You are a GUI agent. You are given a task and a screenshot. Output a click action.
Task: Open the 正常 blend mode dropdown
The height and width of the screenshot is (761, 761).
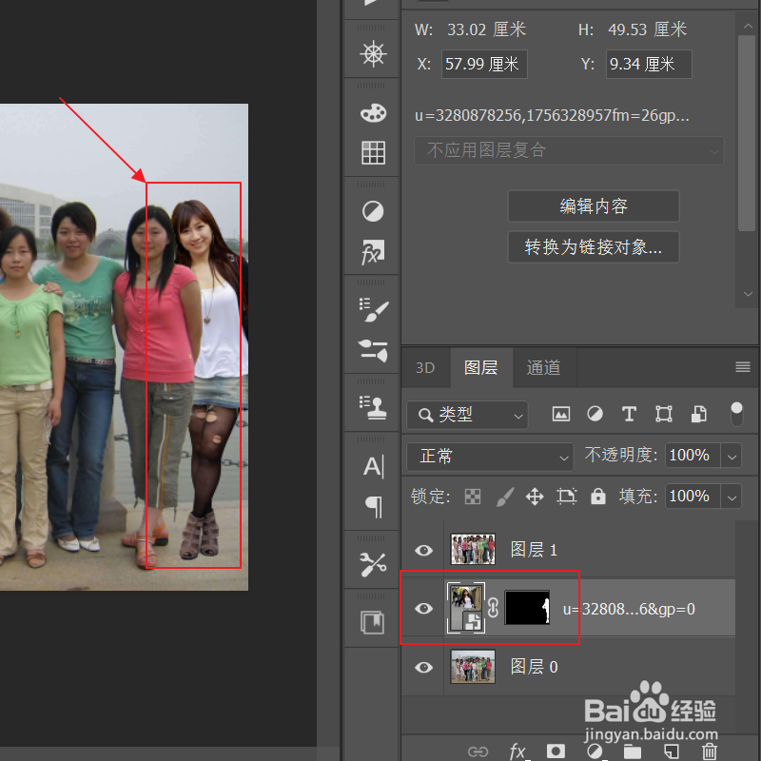click(x=490, y=457)
